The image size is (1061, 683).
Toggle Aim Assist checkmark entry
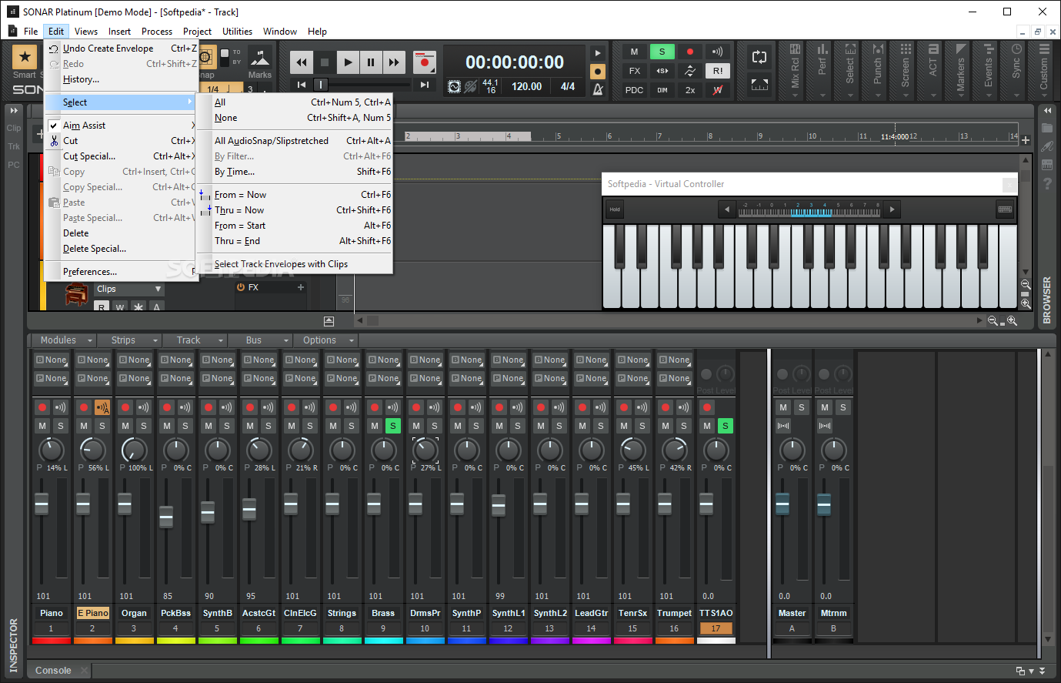(x=121, y=126)
